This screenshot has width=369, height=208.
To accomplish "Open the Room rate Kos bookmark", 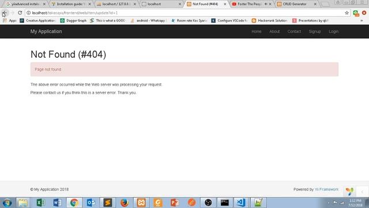I will tap(189, 21).
